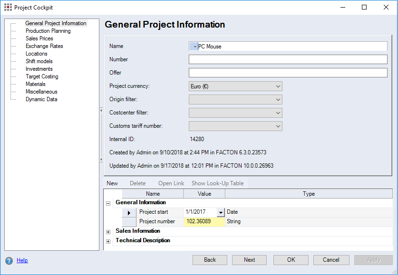Click the Help question mark icon
The width and height of the screenshot is (398, 275).
[9, 260]
